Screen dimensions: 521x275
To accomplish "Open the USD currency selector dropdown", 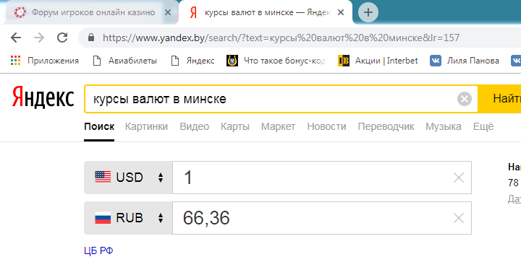I will [x=128, y=178].
